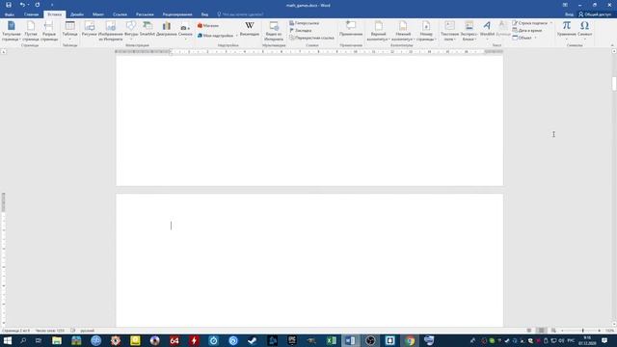This screenshot has height=347, width=617.
Task: Insert an equation (Уравнение)
Action: (566, 30)
